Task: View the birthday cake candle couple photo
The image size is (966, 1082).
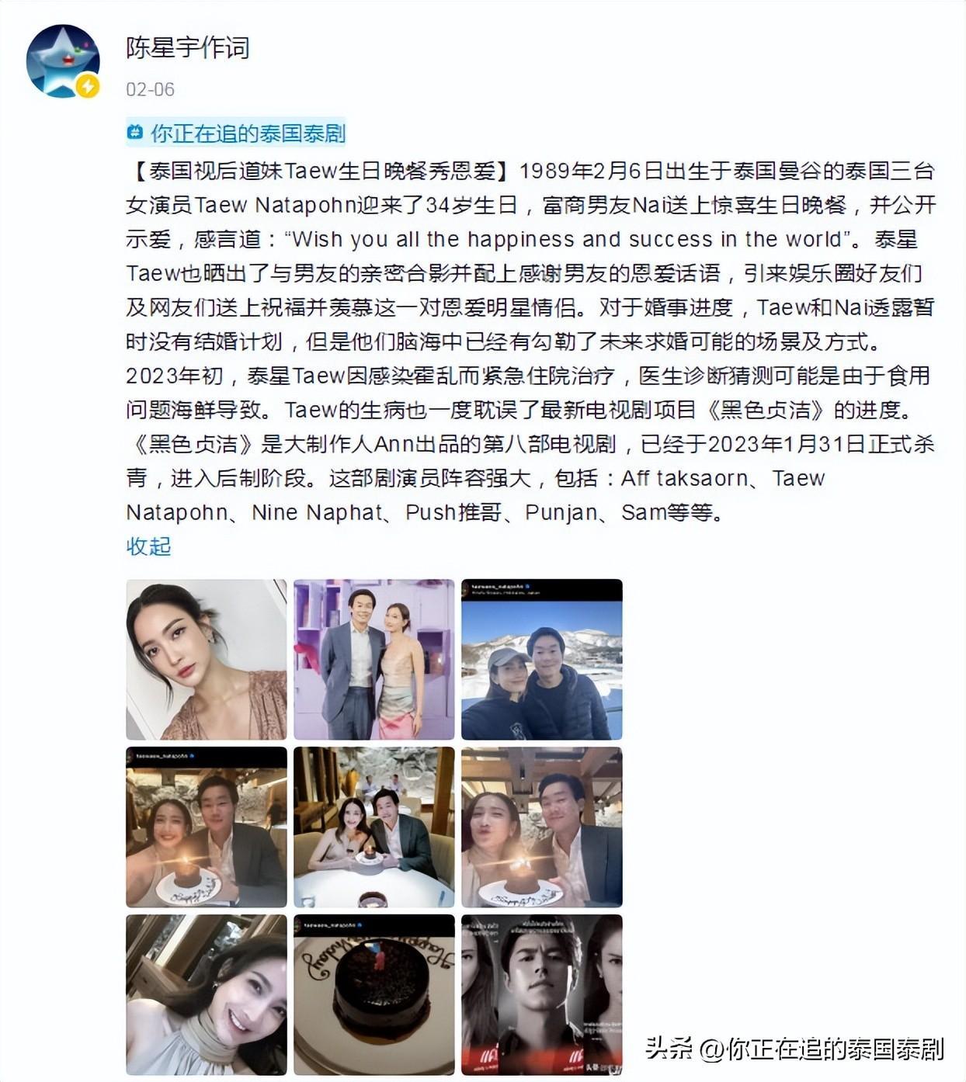Action: (207, 827)
